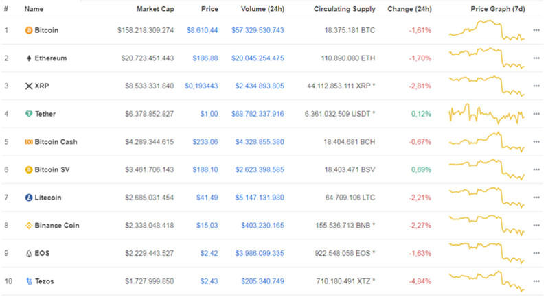Sort by Circulating Supply column header
The width and height of the screenshot is (548, 297).
coord(344,9)
